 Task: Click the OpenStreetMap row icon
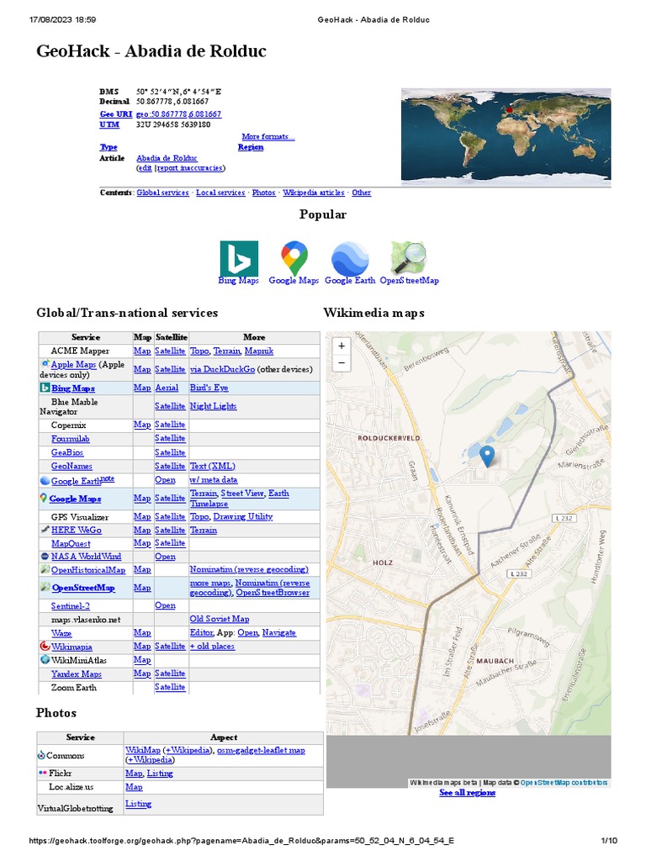(x=45, y=587)
